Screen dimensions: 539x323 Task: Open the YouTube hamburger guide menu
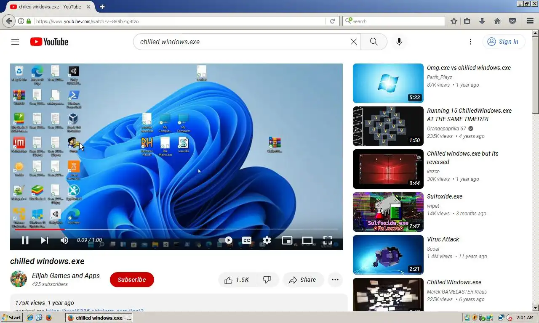[15, 42]
